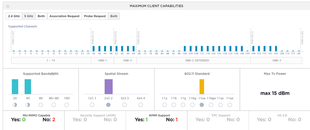This screenshot has height=130, width=310.
Task: Click the 802.11 Standard heading
Action: coord(197,74)
